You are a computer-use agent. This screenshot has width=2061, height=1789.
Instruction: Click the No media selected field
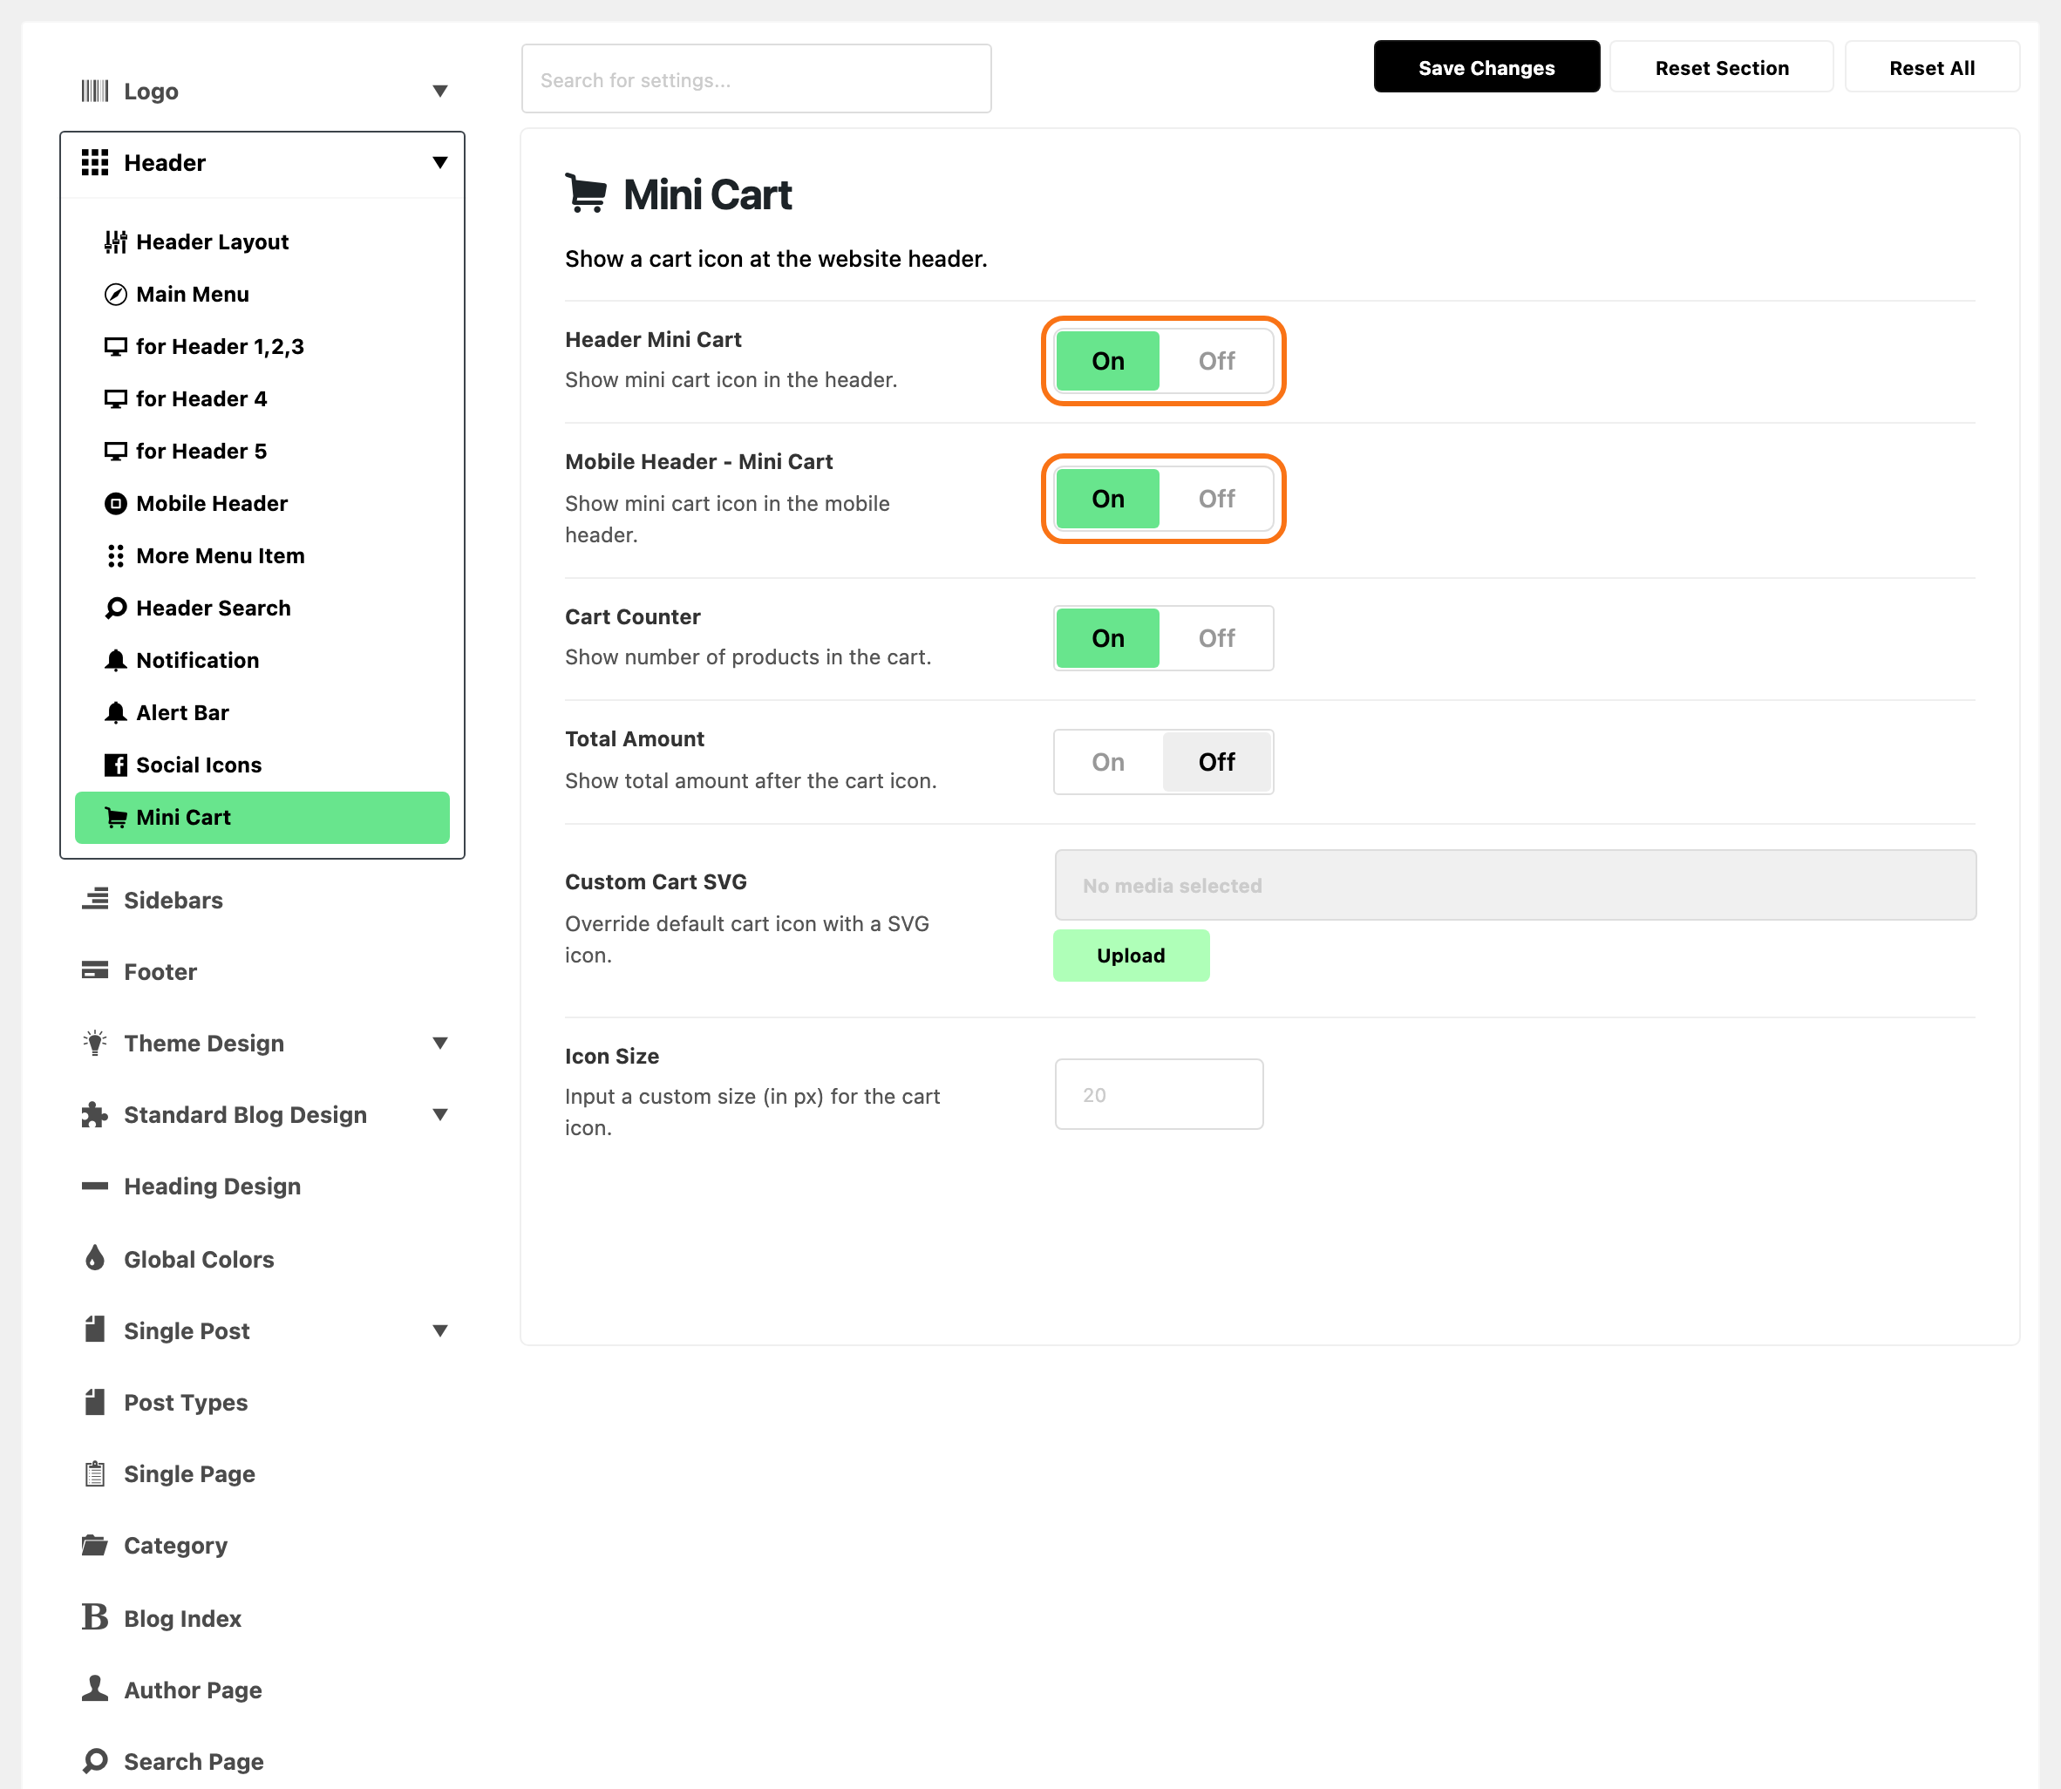click(x=1515, y=885)
